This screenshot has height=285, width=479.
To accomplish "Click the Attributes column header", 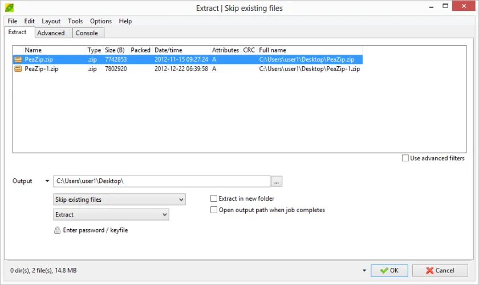I will 225,50.
